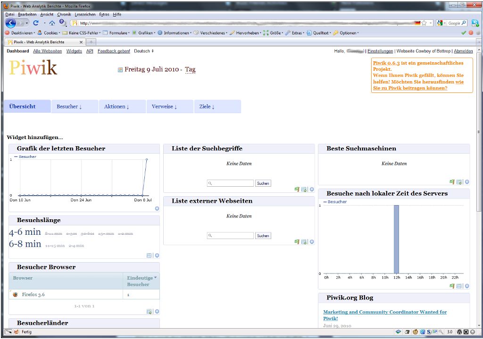Image resolution: width=483 pixels, height=339 pixels.
Task: Click plus icon in Liste der Suchbegriffe
Action: coord(312,190)
